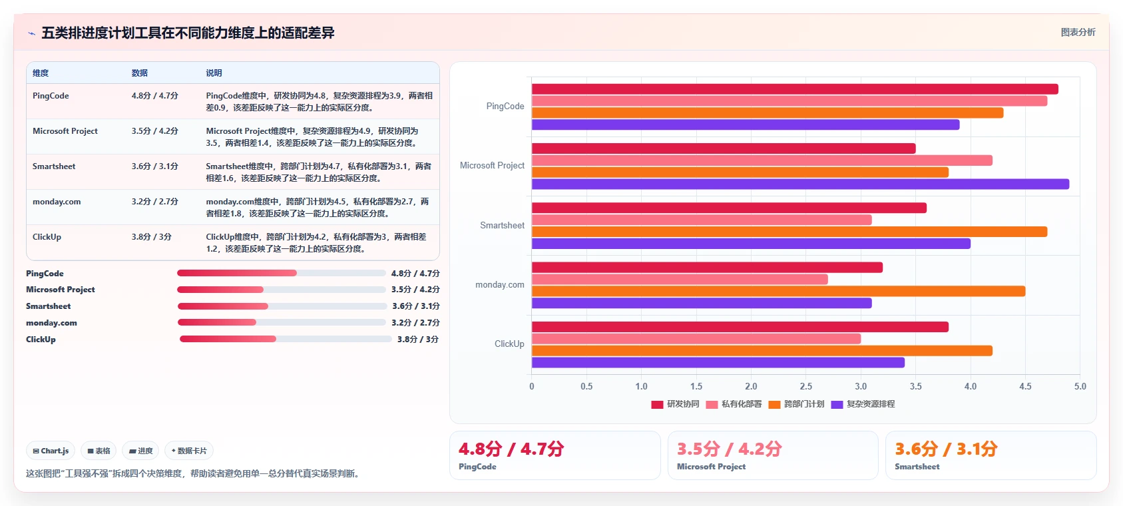1123x506 pixels.
Task: Click the ClickUp description in the table
Action: coord(316,243)
